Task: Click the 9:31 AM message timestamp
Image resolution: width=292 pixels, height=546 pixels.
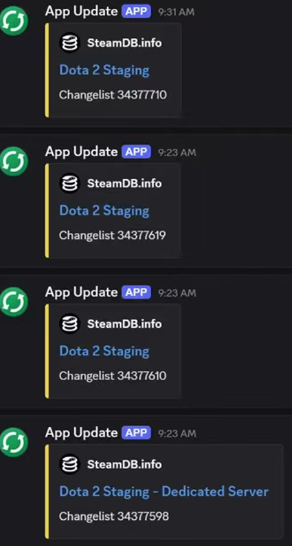Action: (177, 12)
